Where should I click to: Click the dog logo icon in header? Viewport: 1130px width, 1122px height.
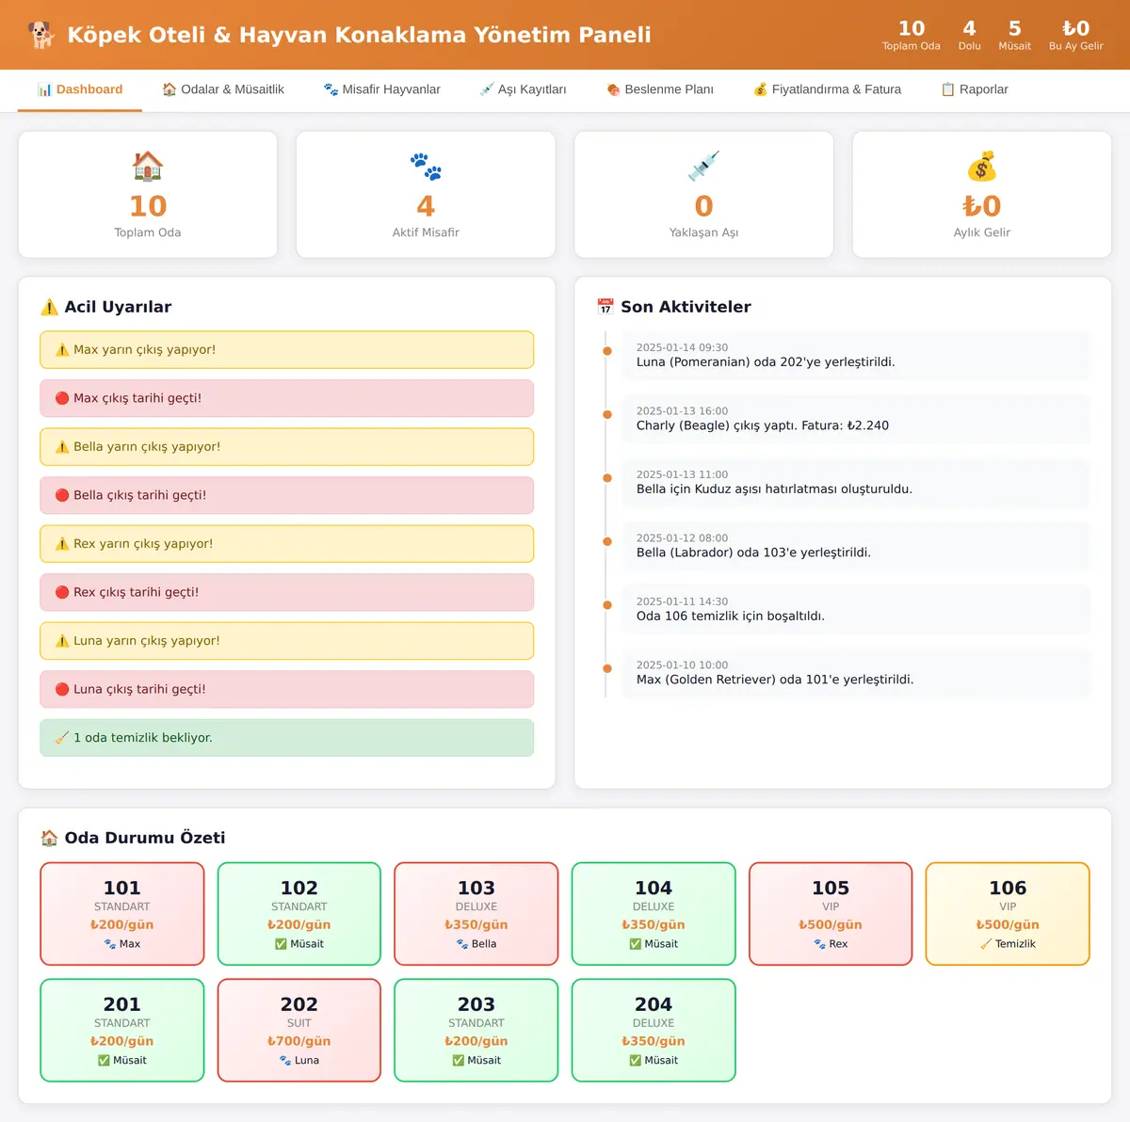click(x=40, y=35)
